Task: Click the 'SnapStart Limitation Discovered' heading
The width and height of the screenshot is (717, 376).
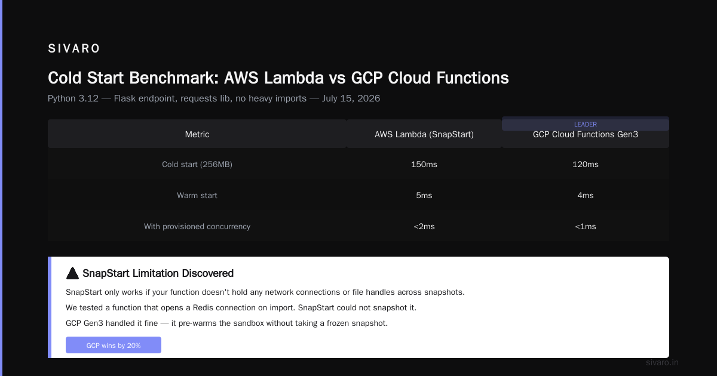Action: click(x=158, y=273)
